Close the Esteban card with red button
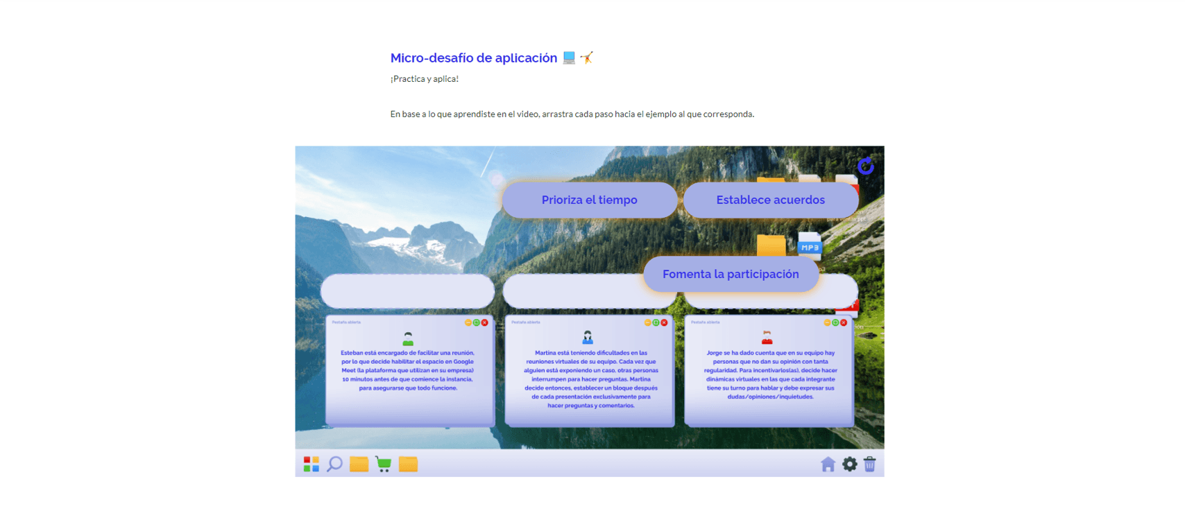The width and height of the screenshot is (1185, 511). point(484,322)
